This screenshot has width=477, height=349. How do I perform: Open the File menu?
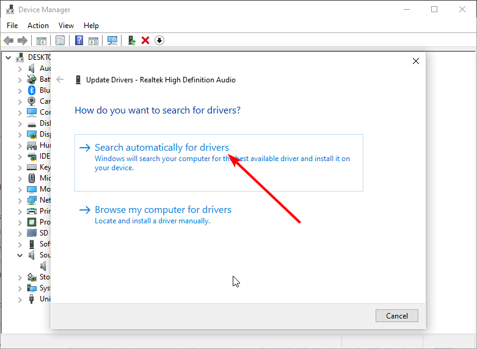click(12, 26)
